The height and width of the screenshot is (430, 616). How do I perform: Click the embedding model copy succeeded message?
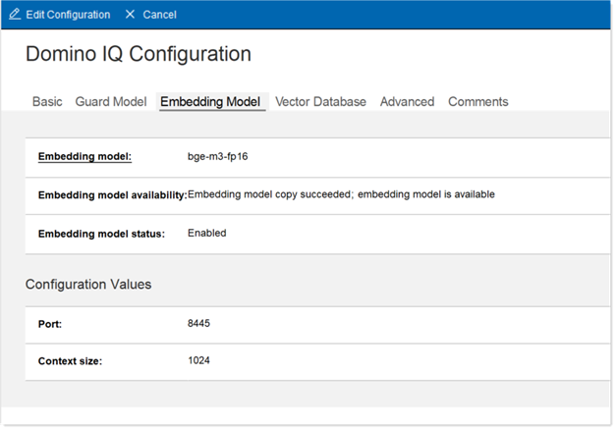pos(341,194)
